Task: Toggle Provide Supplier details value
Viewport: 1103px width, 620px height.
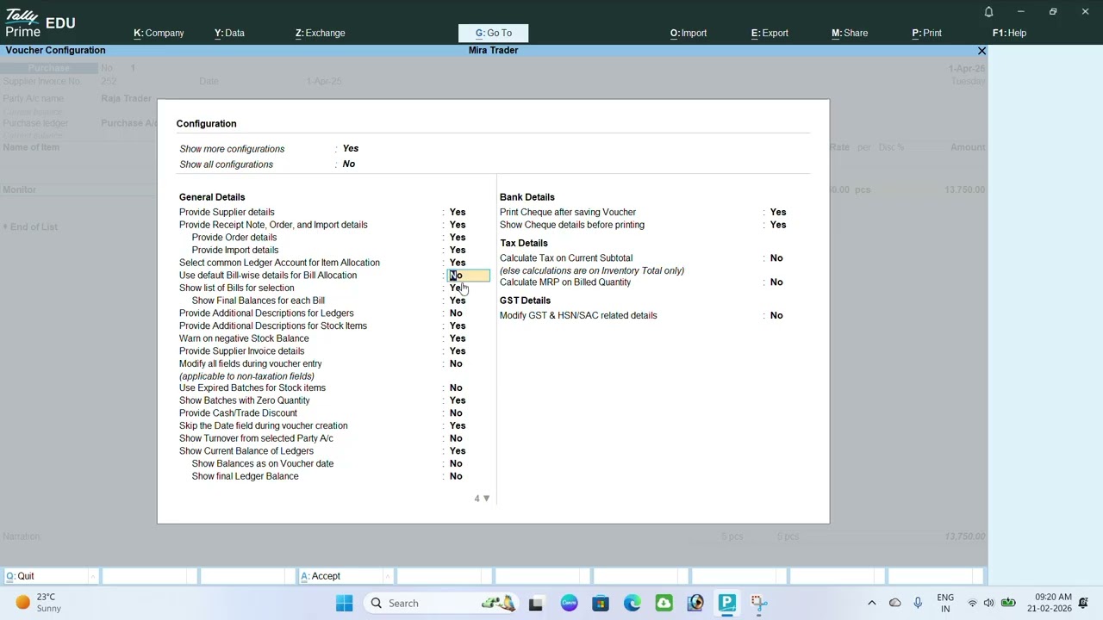Action: (458, 212)
